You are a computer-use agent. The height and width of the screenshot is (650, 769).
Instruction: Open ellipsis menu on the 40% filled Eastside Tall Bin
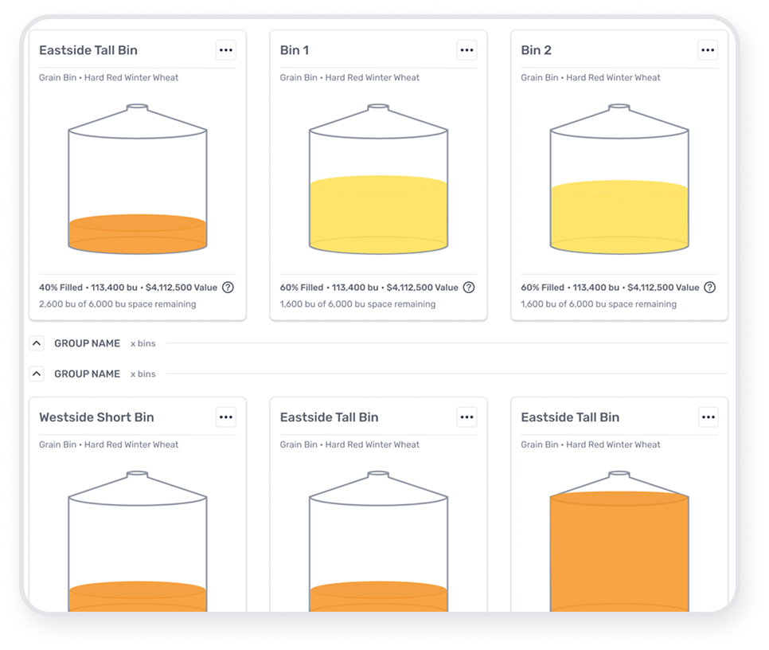click(x=226, y=50)
